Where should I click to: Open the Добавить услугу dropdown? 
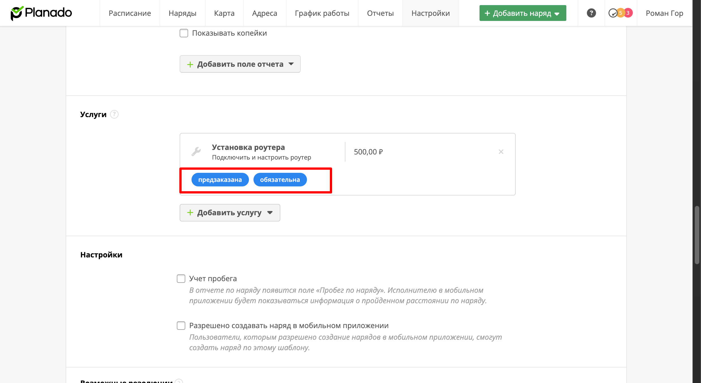(230, 213)
